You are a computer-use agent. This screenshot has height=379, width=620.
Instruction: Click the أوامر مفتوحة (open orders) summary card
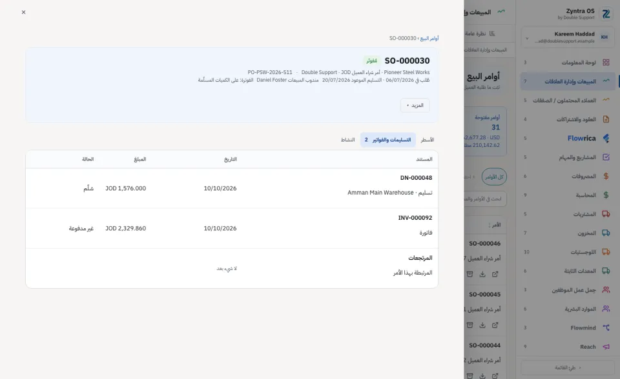(485, 131)
